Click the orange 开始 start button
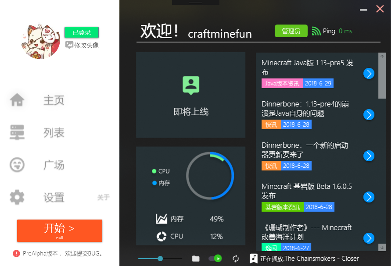The height and width of the screenshot is (266, 391). pyautogui.click(x=60, y=231)
